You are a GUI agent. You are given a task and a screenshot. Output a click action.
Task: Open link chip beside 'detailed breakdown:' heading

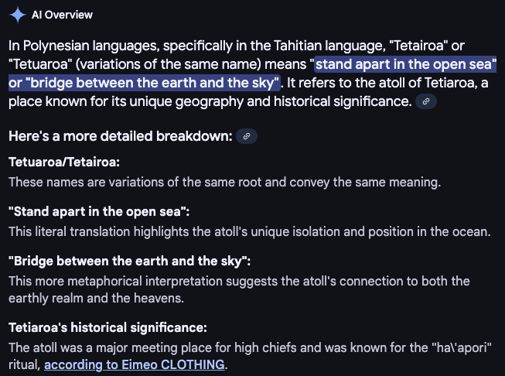tap(247, 136)
